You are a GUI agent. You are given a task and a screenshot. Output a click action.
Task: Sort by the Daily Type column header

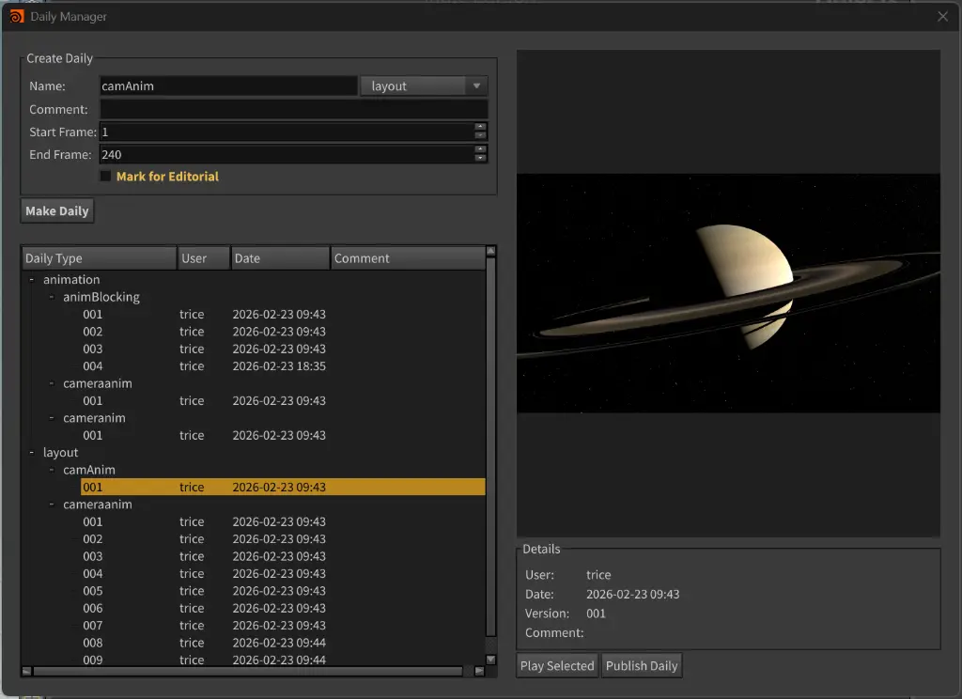pos(100,258)
